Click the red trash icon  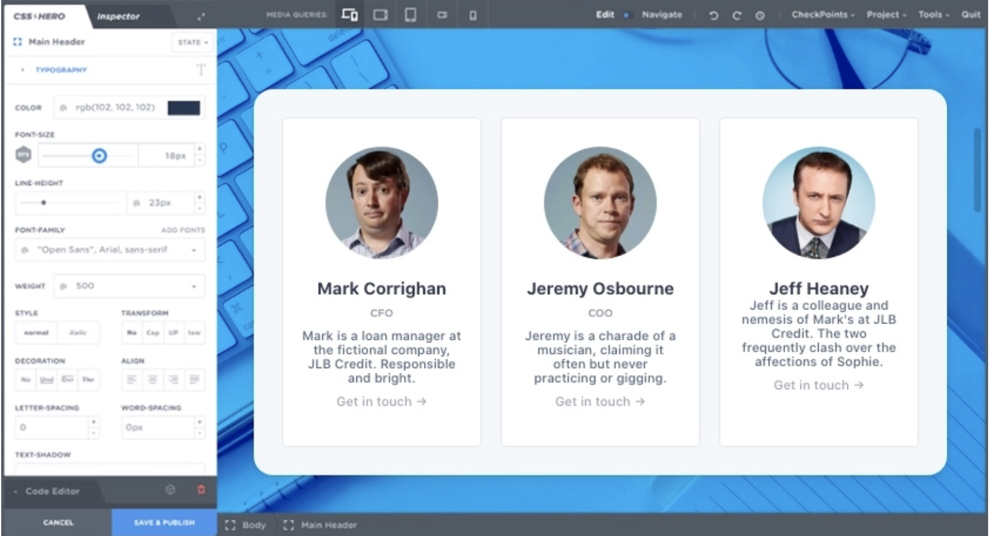[x=201, y=490]
